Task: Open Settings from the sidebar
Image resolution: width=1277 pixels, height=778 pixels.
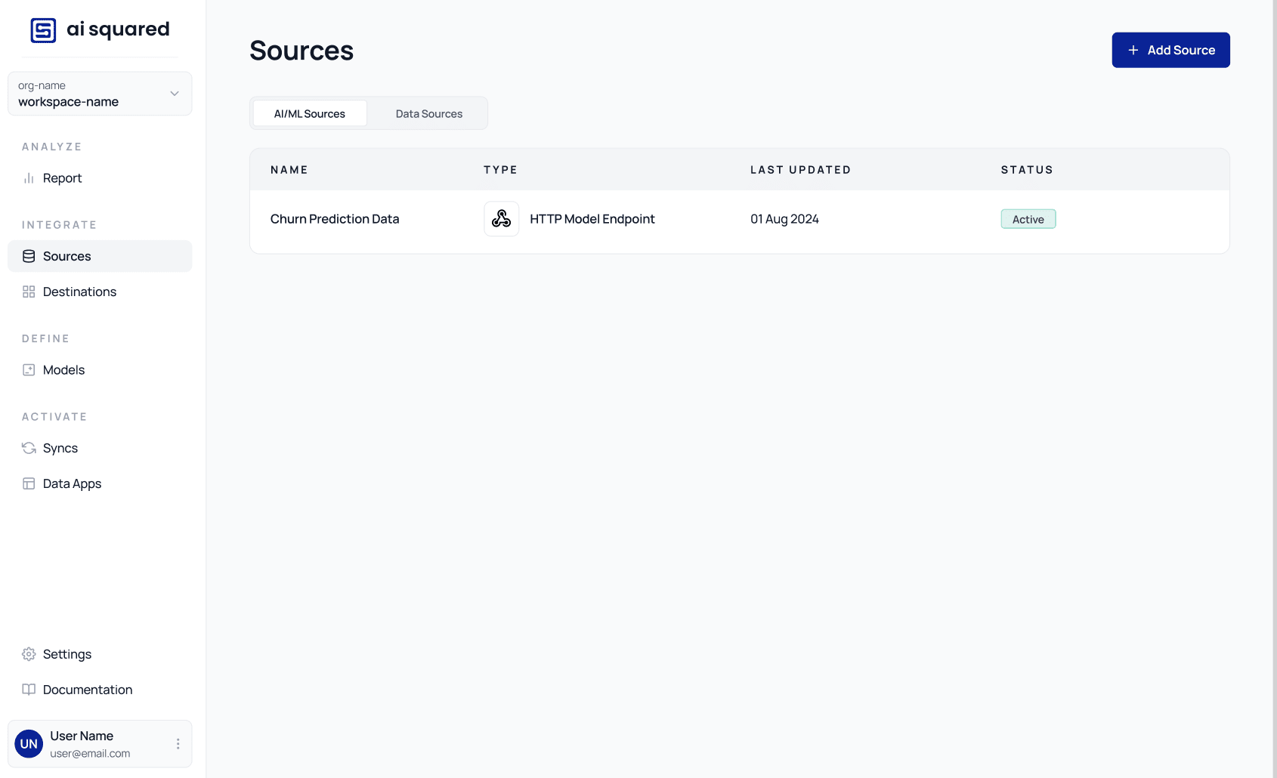Action: pyautogui.click(x=100, y=654)
